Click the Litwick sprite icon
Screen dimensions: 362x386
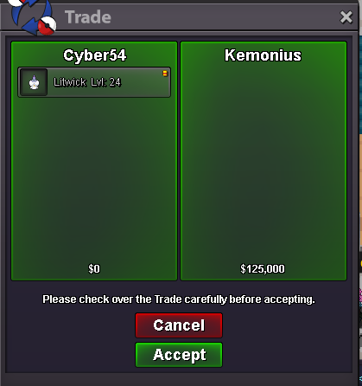click(34, 82)
